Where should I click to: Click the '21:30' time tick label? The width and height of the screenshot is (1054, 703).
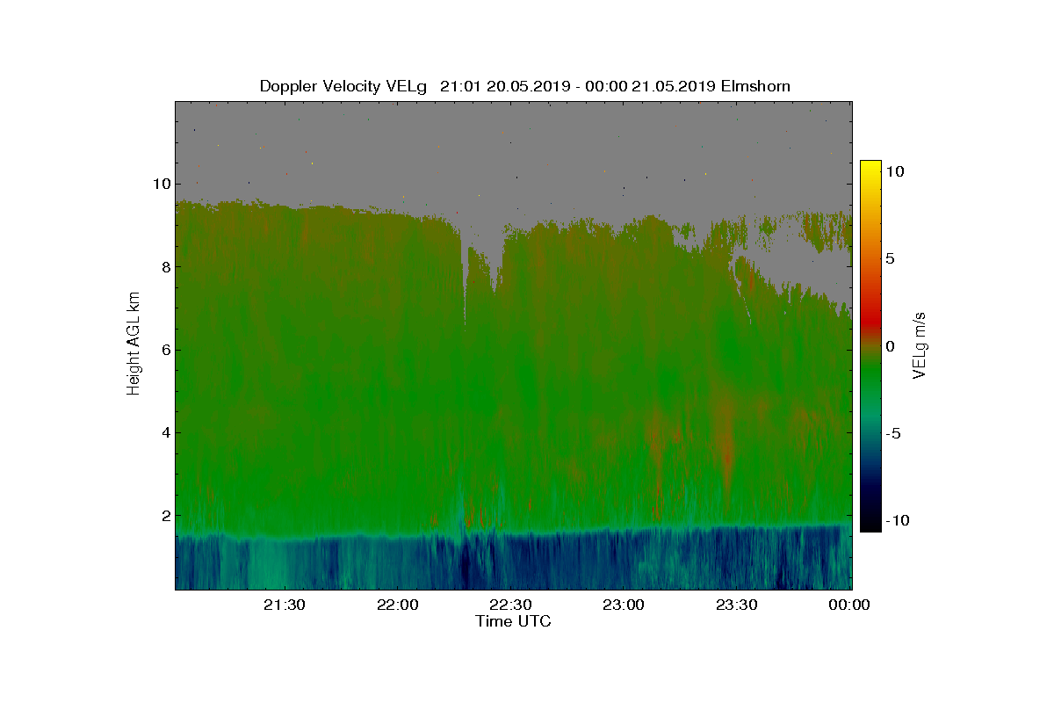click(284, 605)
